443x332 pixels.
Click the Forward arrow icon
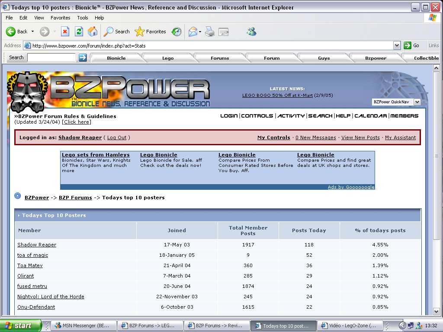(45, 32)
